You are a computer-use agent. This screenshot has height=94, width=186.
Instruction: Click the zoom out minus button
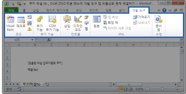(147, 89)
